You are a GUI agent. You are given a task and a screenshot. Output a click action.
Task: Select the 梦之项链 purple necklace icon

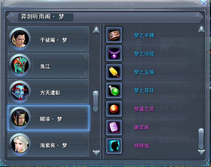(x=114, y=53)
